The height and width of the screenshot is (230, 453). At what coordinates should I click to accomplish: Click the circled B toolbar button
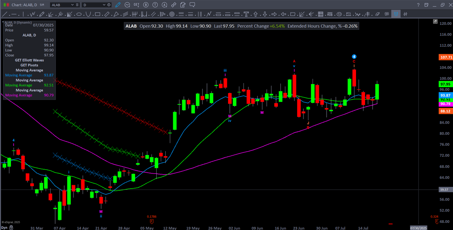click(146, 5)
